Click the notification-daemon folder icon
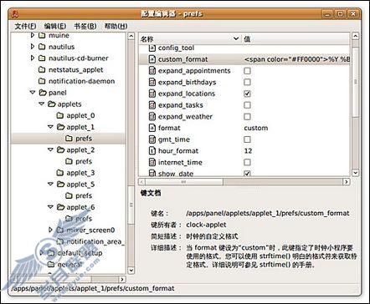370x304 pixels. (42, 81)
